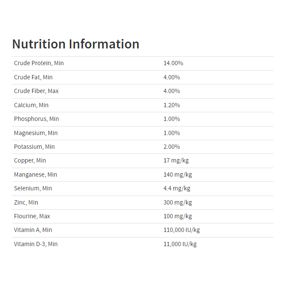Select the Manganese, Min label
295x295 pixels.
[35, 175]
